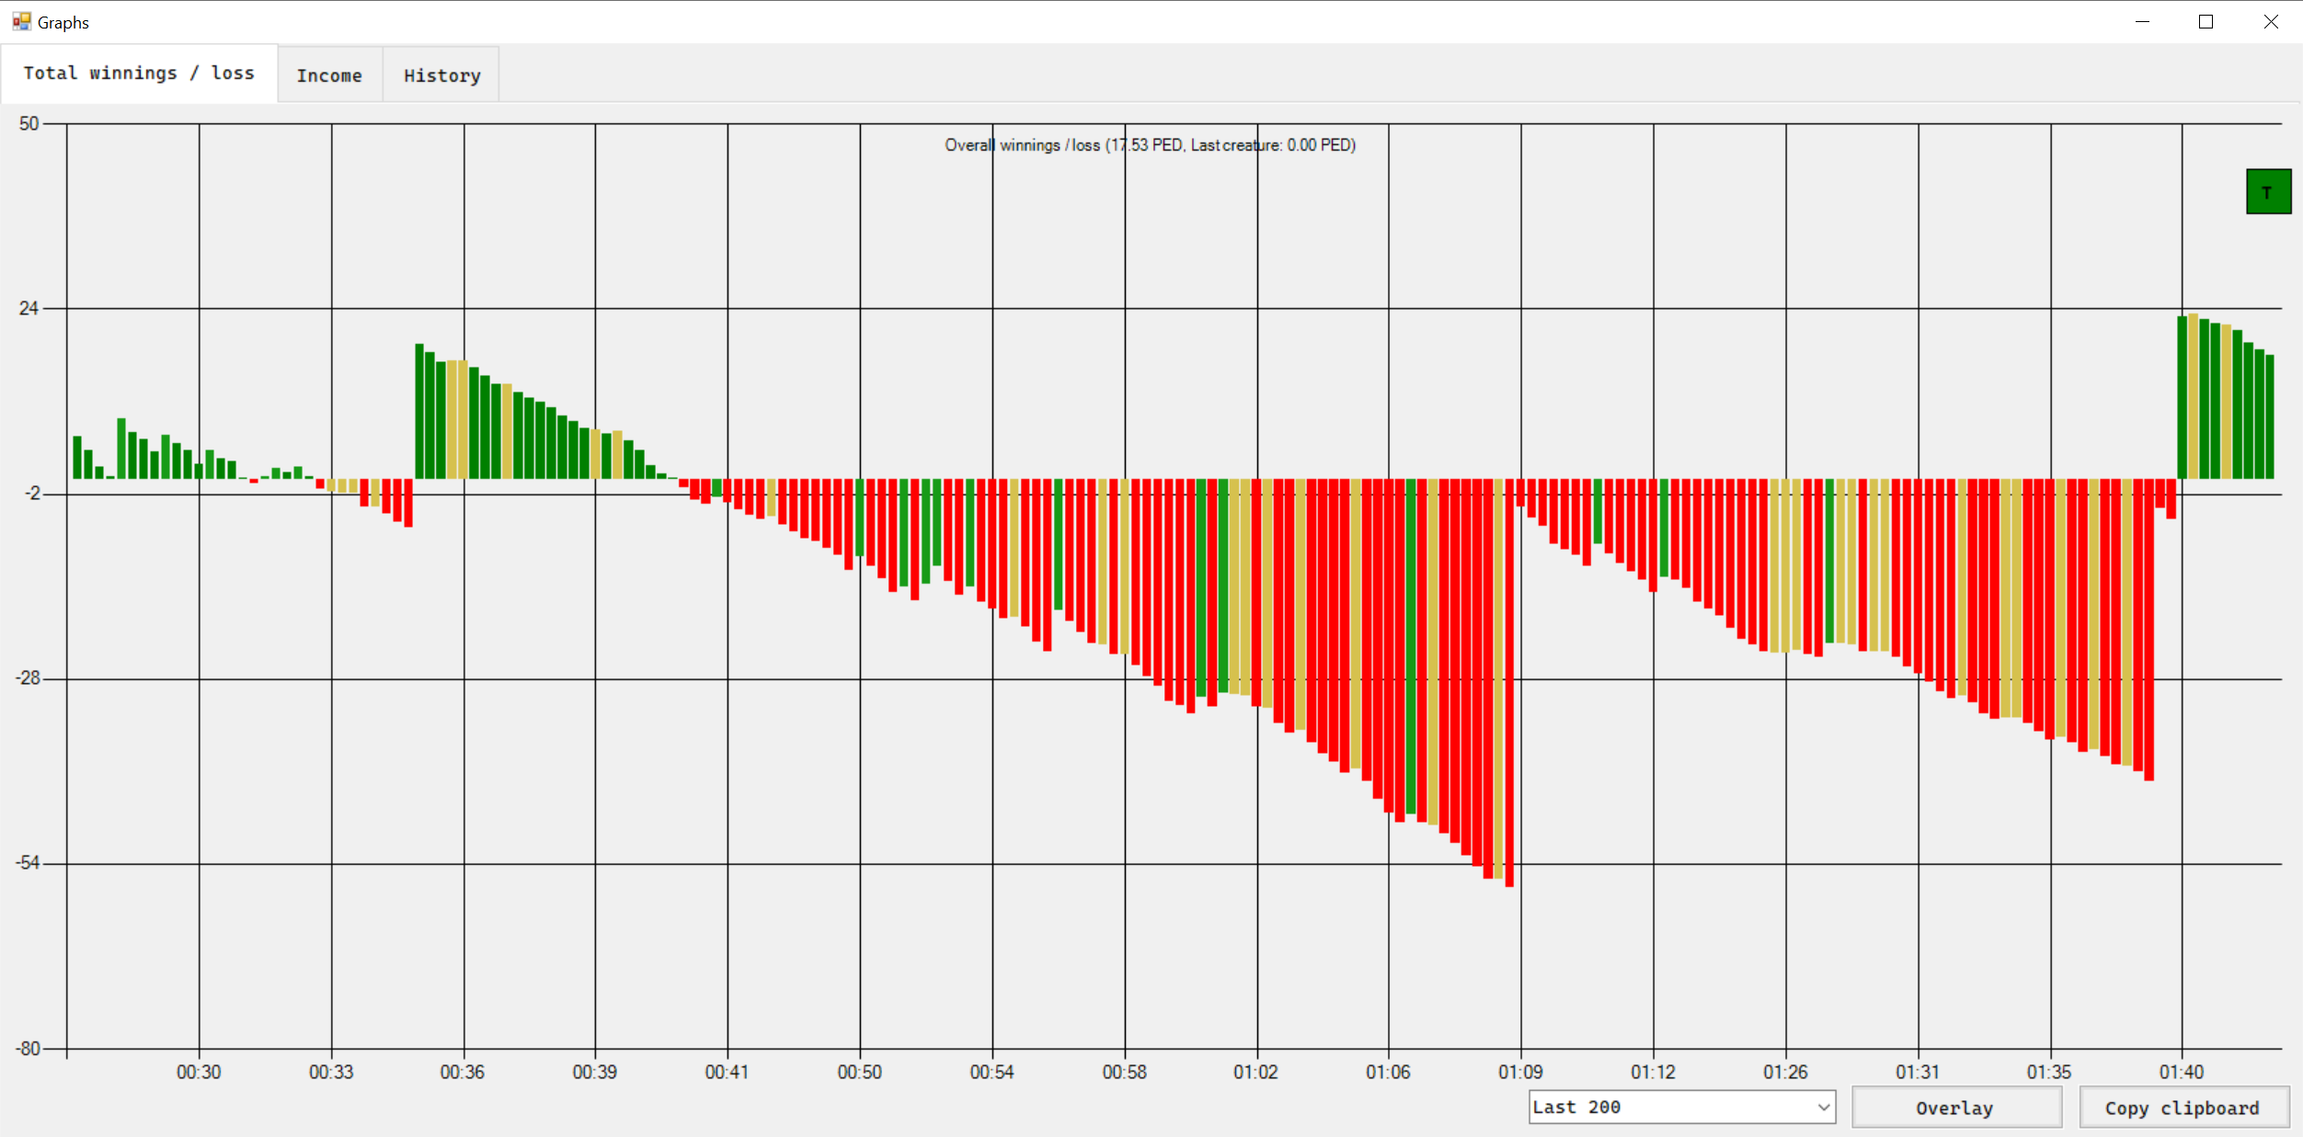The image size is (2303, 1137).
Task: Select the Total winnings / loss tab
Action: [x=139, y=74]
